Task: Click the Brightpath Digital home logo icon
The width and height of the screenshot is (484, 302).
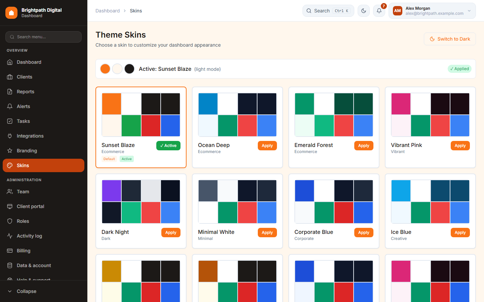Action: click(11, 13)
